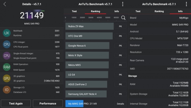Select the My MWG 549 PRO score bar

click(75, 104)
